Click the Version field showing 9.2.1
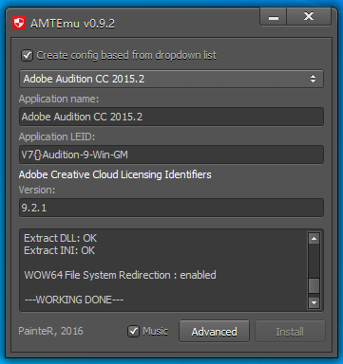Screen dimensions: 343x364 [171, 208]
